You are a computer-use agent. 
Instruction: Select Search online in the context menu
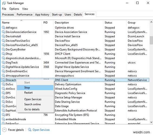click(35, 104)
